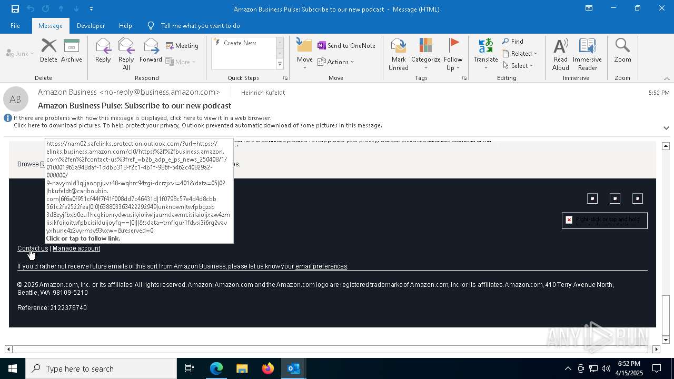The width and height of the screenshot is (674, 379).
Task: Click the AB sender avatar
Action: tap(16, 99)
